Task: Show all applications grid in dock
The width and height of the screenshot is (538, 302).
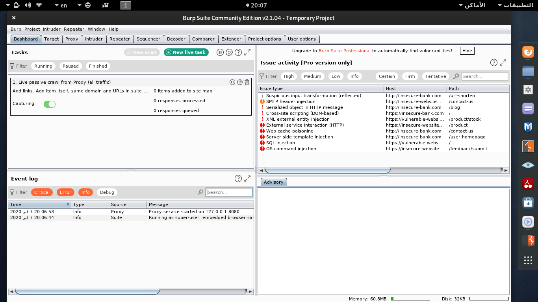Action: [528, 260]
